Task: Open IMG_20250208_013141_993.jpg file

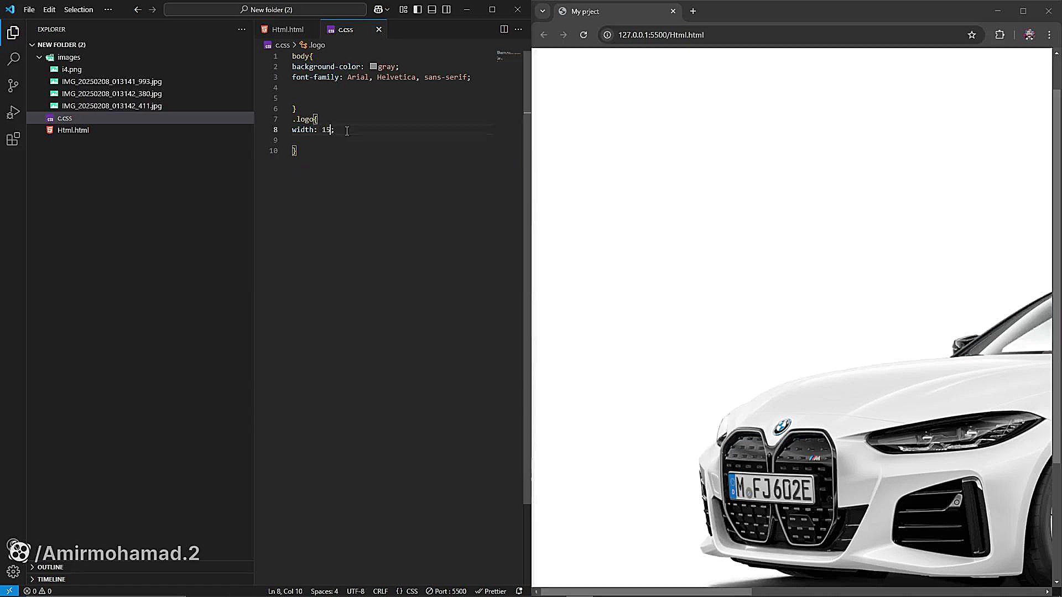Action: [x=112, y=81]
